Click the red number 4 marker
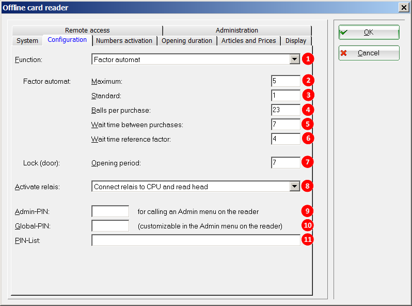 (x=308, y=110)
